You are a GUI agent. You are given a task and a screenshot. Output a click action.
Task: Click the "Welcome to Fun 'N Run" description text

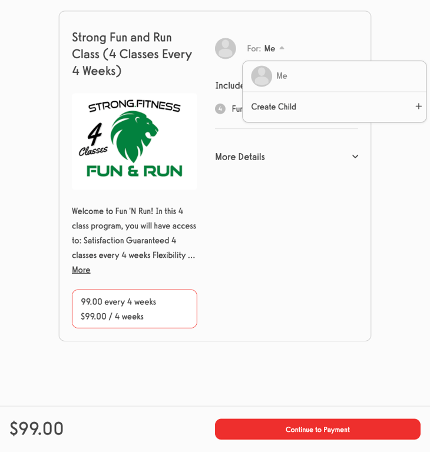[134, 233]
